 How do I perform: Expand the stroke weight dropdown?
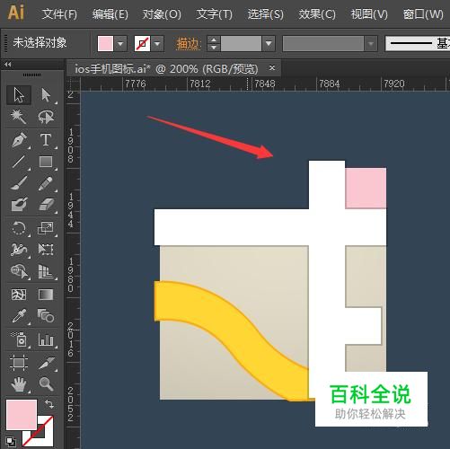click(269, 44)
